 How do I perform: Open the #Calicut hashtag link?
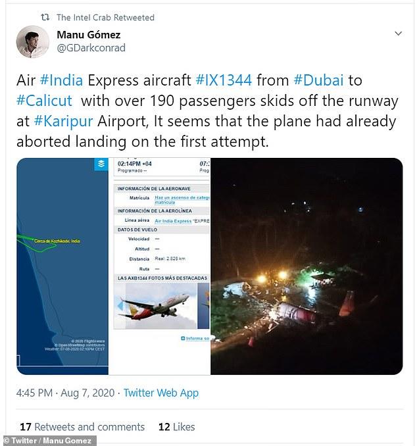44,101
